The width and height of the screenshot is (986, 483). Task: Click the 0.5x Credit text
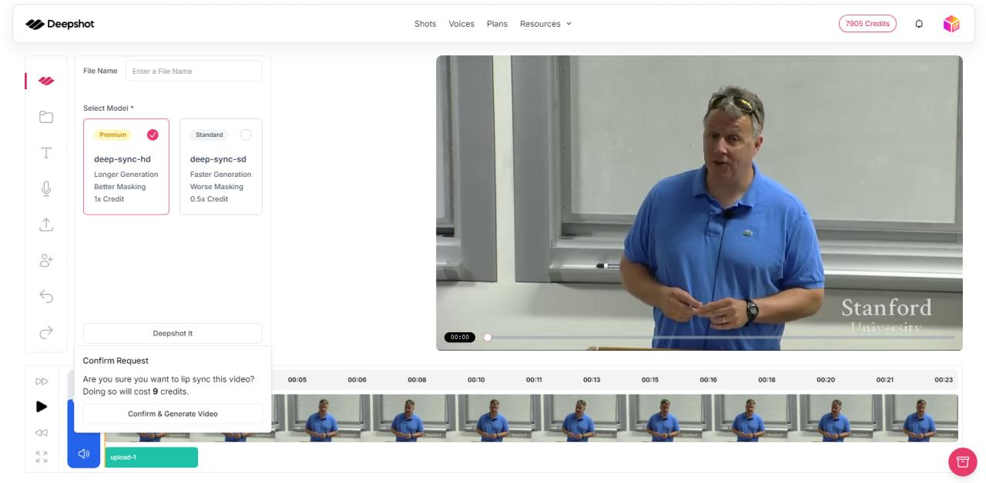[x=210, y=199]
